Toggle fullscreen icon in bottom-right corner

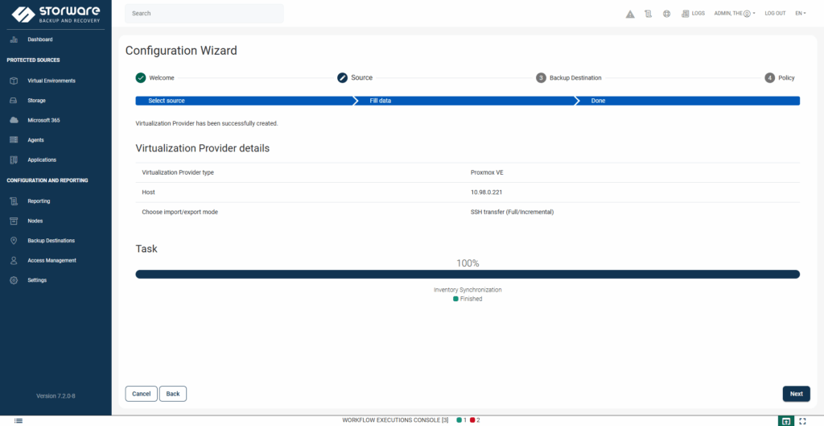coord(802,420)
